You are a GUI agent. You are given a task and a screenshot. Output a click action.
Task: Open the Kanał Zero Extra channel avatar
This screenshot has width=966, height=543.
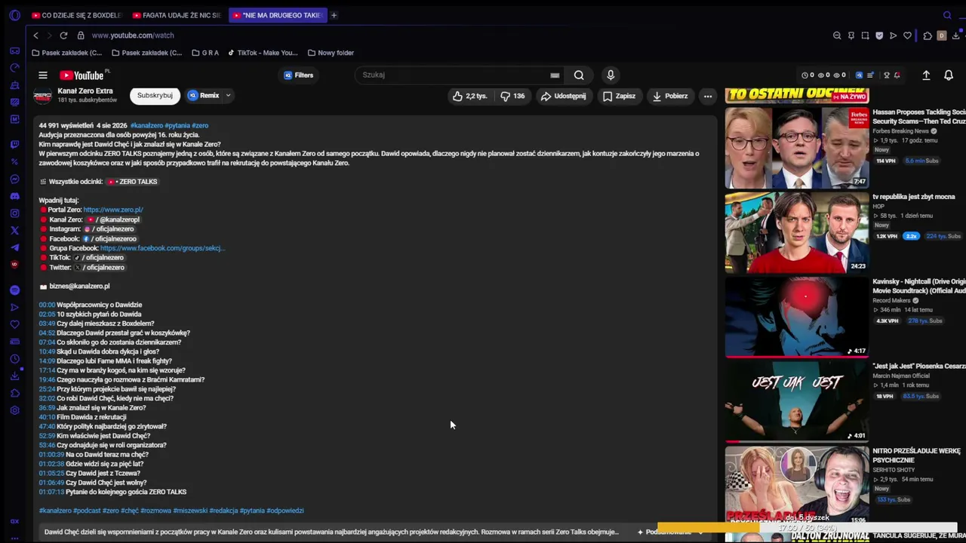[43, 96]
